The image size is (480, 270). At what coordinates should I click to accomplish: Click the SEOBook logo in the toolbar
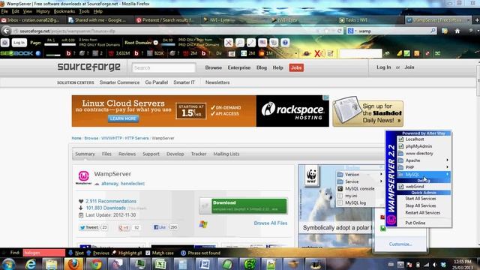pyautogui.click(x=16, y=53)
